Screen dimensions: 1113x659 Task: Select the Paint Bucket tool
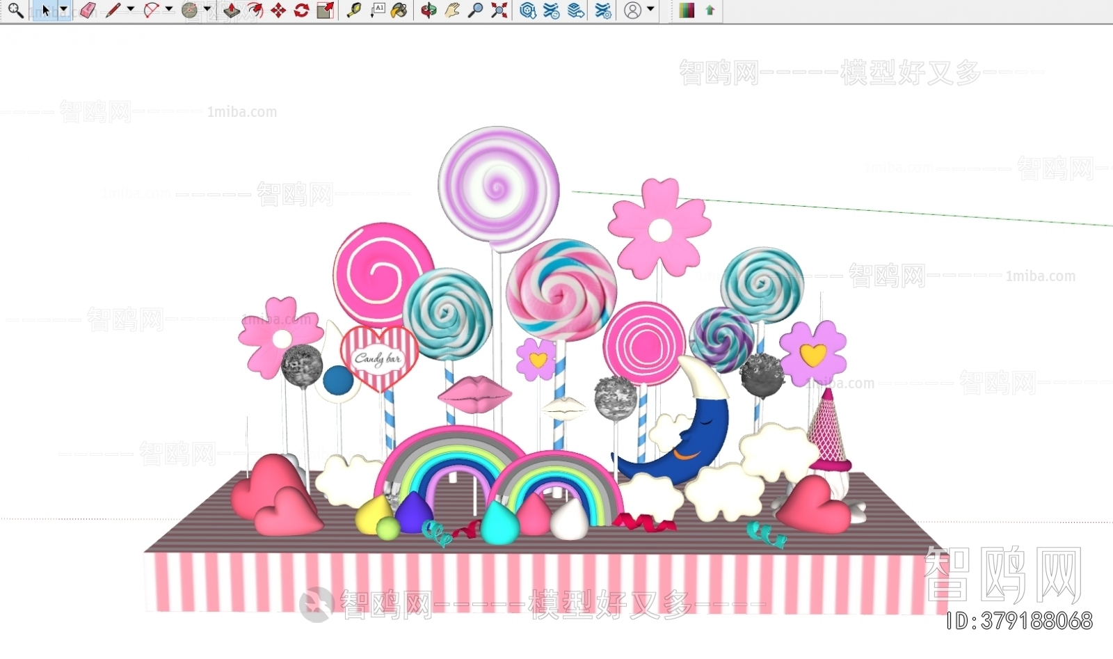[x=399, y=10]
